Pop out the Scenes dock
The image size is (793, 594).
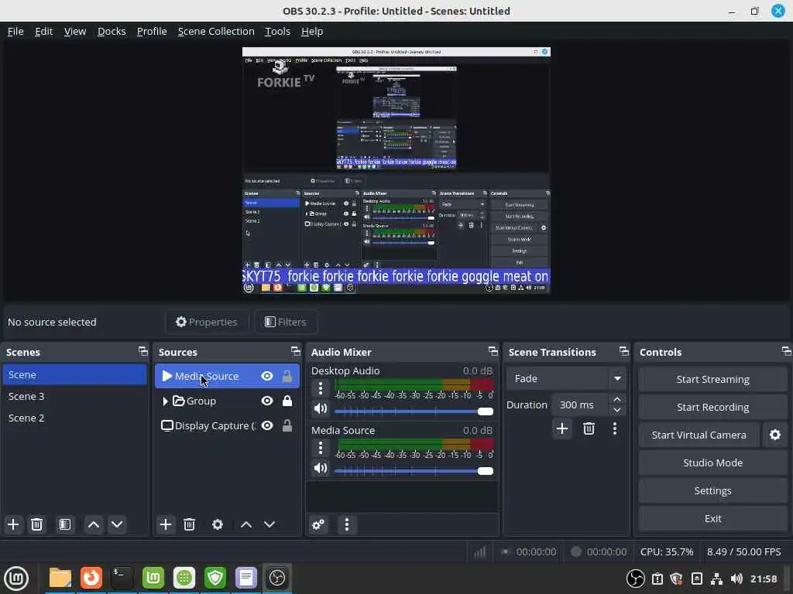[x=143, y=351]
